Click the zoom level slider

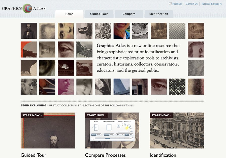click(x=108, y=138)
